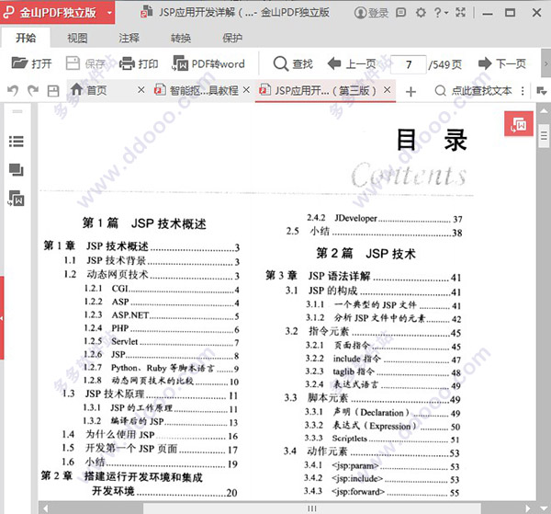
Task: Click the 打开 open file button
Action: (31, 63)
